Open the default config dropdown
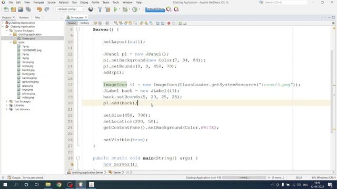 tap(71, 9)
